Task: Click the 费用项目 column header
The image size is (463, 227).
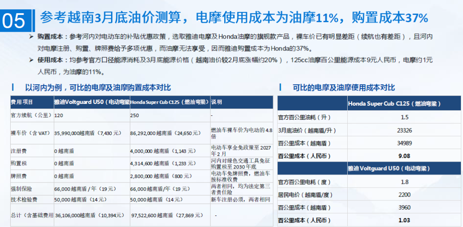Action: (x=32, y=102)
